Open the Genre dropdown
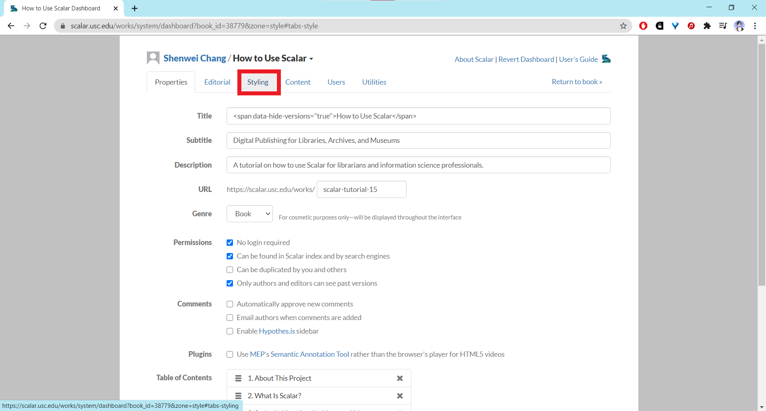 coord(250,214)
